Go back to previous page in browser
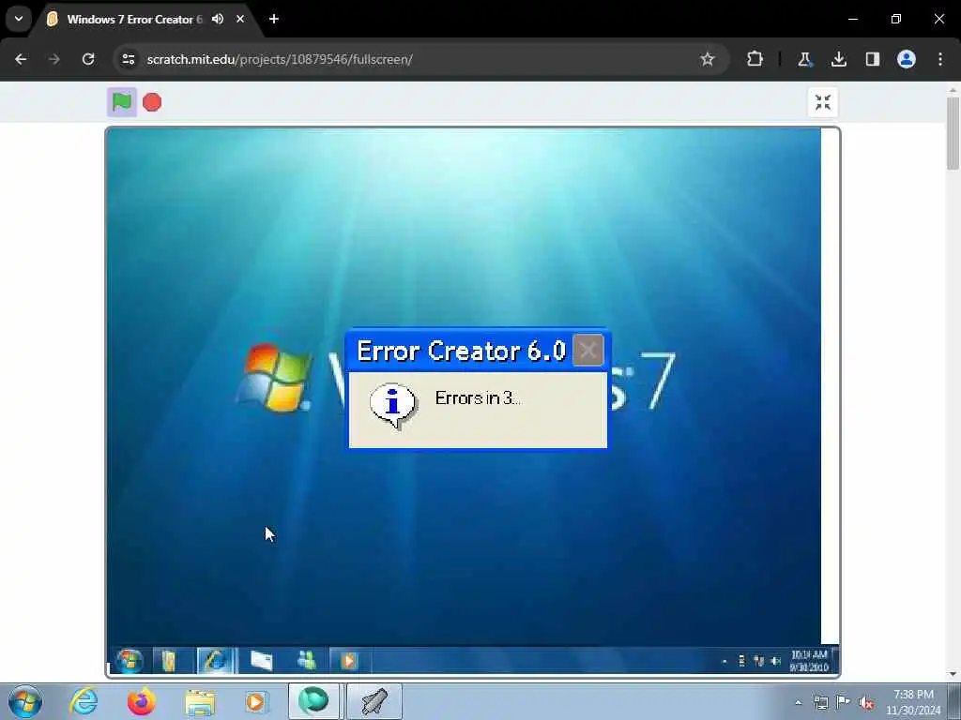The image size is (961, 720). pyautogui.click(x=21, y=59)
